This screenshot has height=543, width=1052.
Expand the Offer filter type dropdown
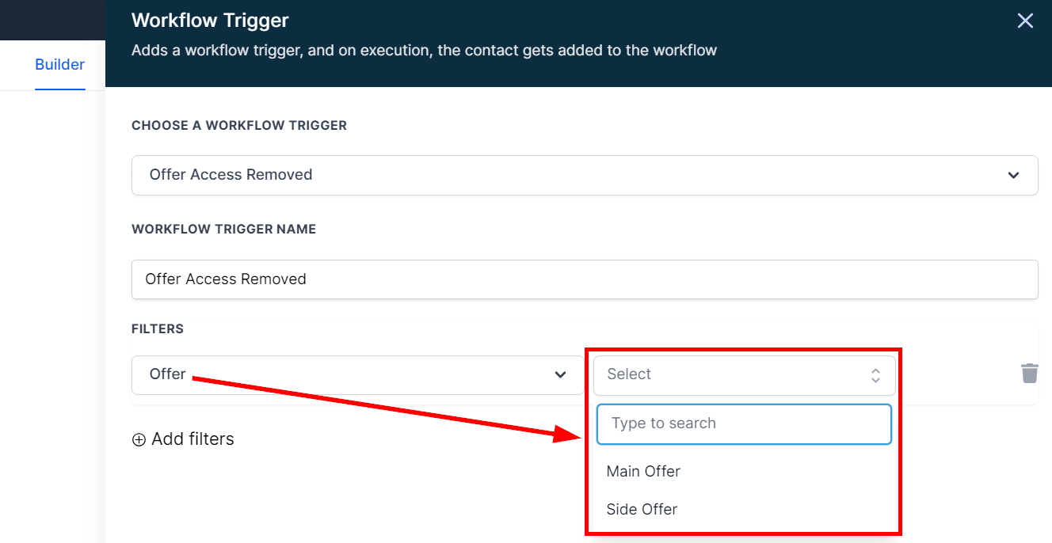point(357,375)
